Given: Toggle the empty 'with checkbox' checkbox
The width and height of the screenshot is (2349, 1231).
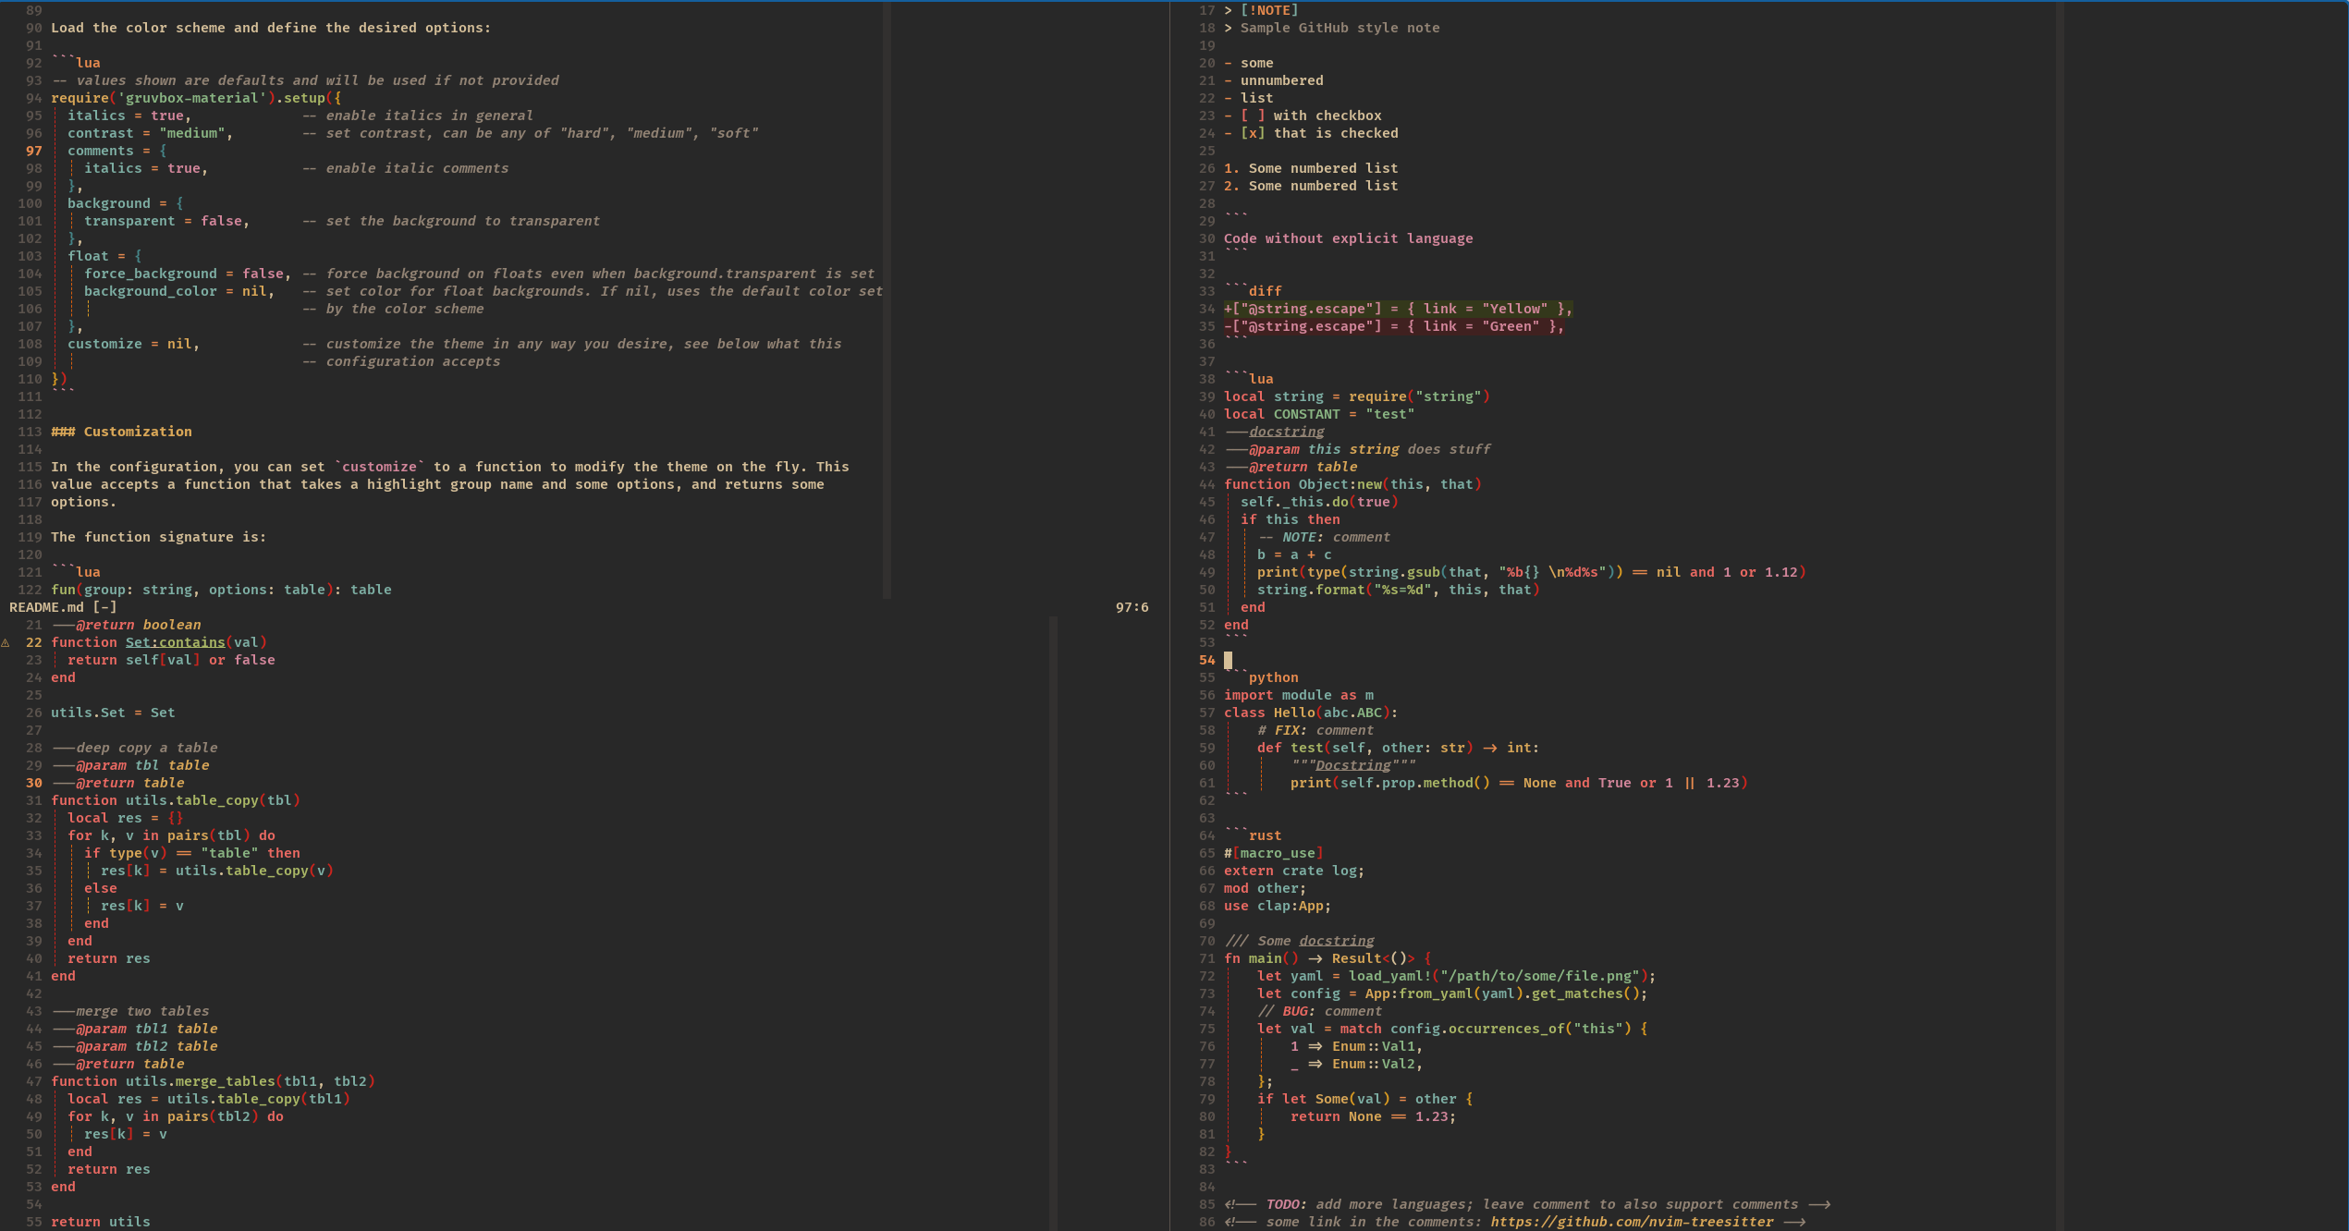Looking at the screenshot, I should click(1253, 116).
